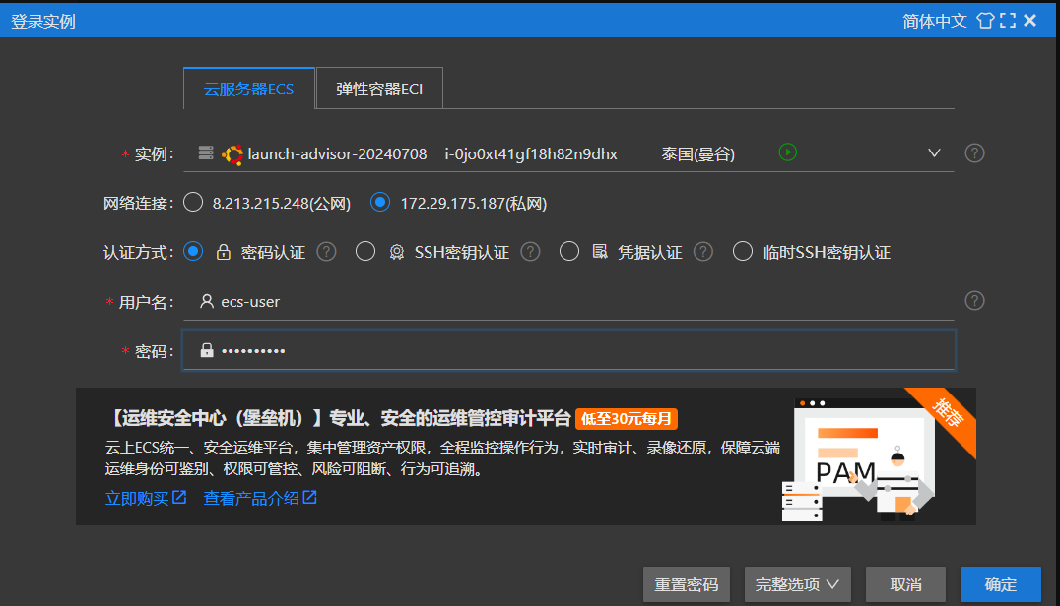Choose the 密码认证 radio button
Image resolution: width=1060 pixels, height=606 pixels.
pos(193,252)
